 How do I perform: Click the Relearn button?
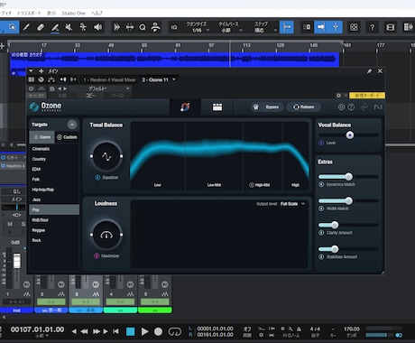[303, 107]
